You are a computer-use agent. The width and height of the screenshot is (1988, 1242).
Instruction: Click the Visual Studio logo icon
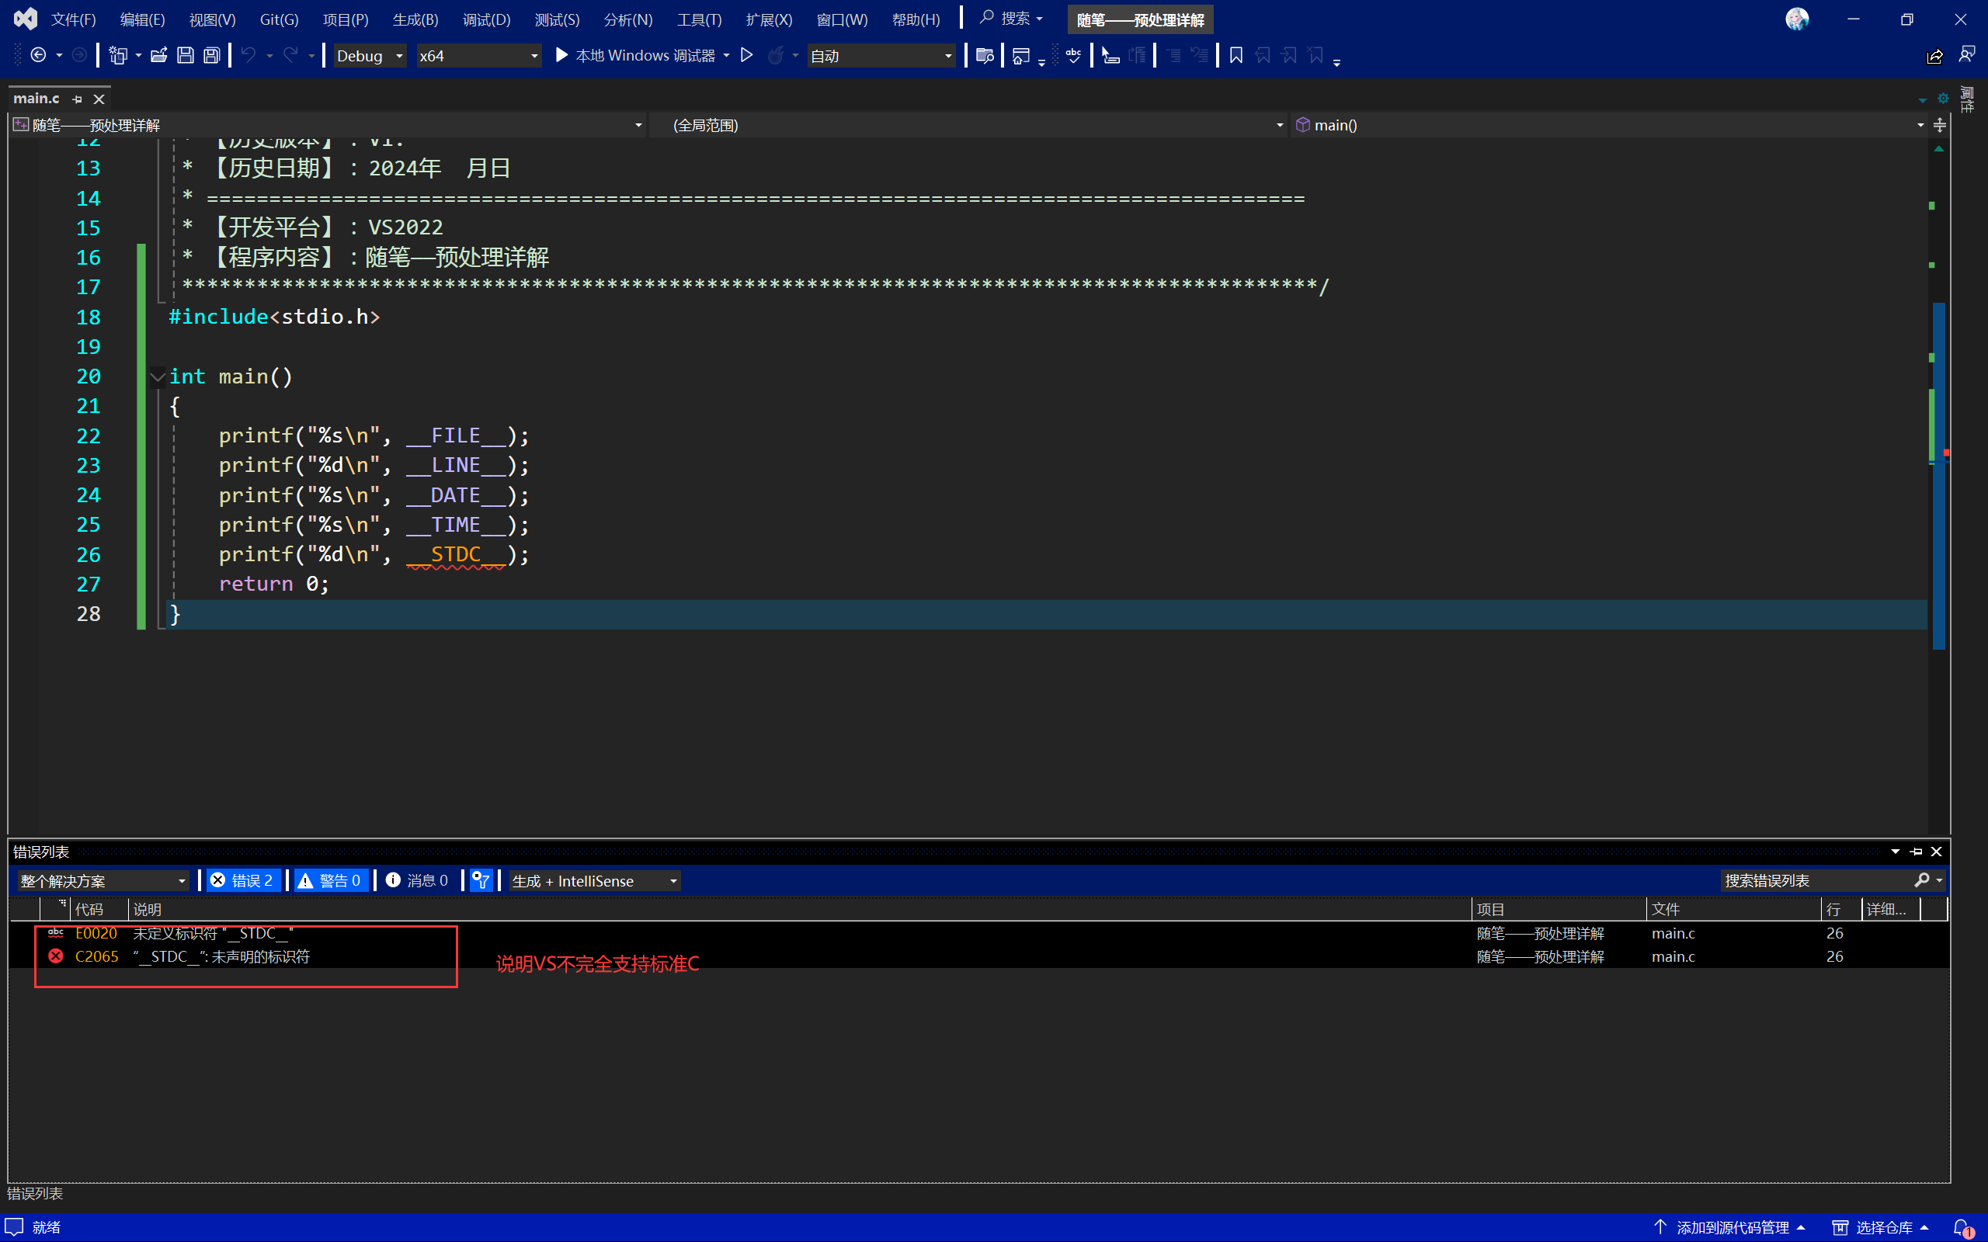pos(26,18)
